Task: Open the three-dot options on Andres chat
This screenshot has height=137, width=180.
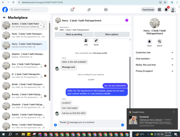Action: pos(41,25)
